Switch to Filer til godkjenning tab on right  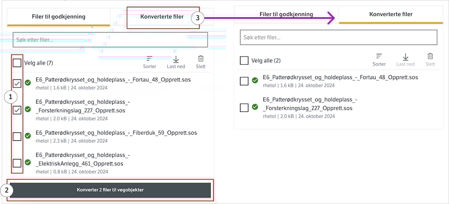[x=286, y=14]
